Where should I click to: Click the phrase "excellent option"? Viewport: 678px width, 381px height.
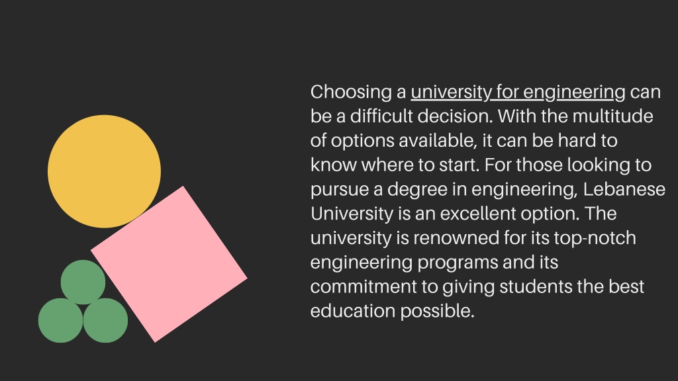click(x=509, y=214)
